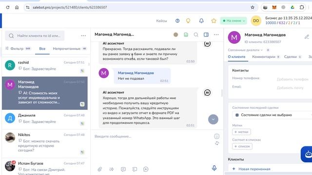Image resolution: width=312 pixels, height=175 pixels.
Task: Open the Google Drive extension icon
Action: [292, 7]
